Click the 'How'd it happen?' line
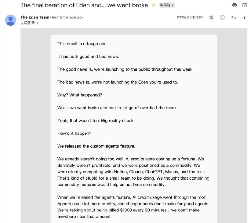 click(74, 133)
